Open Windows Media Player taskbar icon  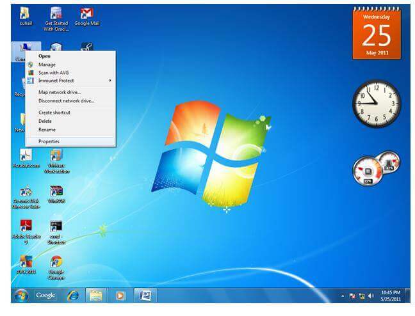pos(120,296)
